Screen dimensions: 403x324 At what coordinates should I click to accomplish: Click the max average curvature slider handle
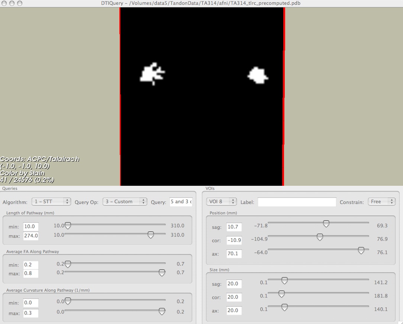pos(162,311)
